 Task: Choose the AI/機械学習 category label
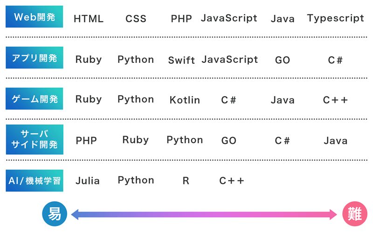coord(35,180)
